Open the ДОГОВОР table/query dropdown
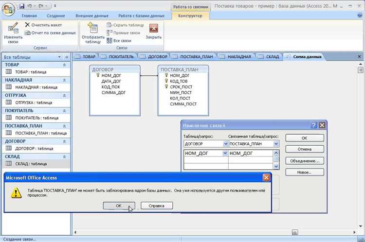Viewport: 365px width, 242px height. click(225, 144)
